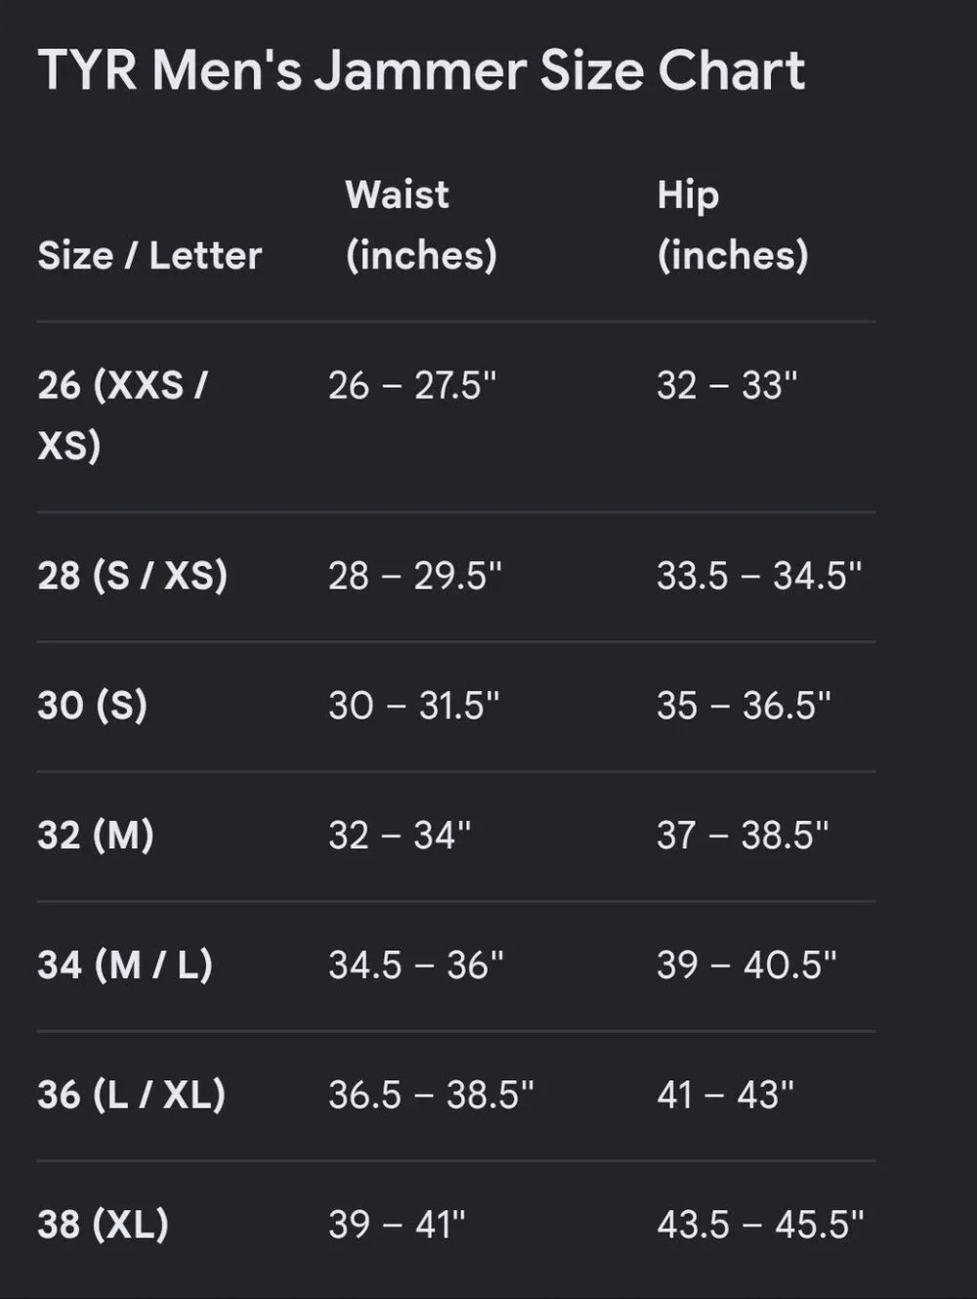Select waist value 28 – 29.5"
The height and width of the screenshot is (1299, 977).
[414, 575]
